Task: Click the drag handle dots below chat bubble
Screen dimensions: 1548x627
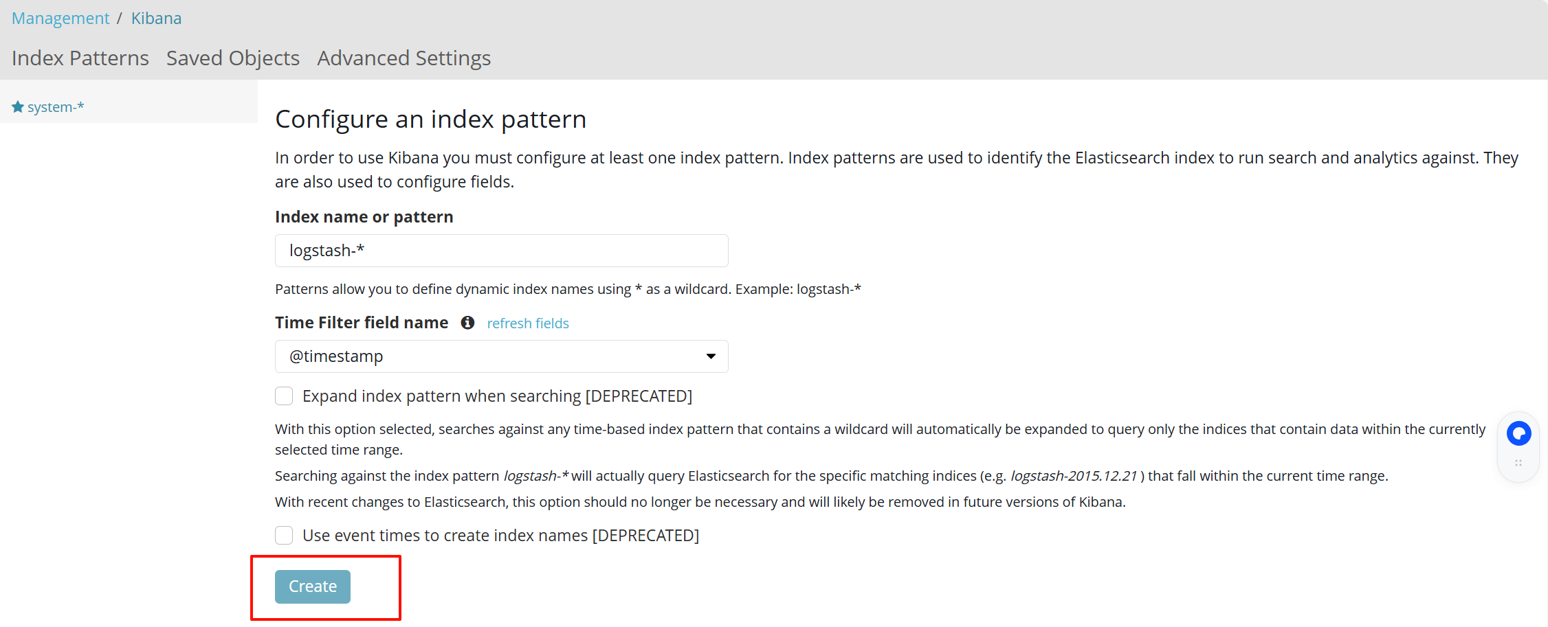Action: [1518, 464]
